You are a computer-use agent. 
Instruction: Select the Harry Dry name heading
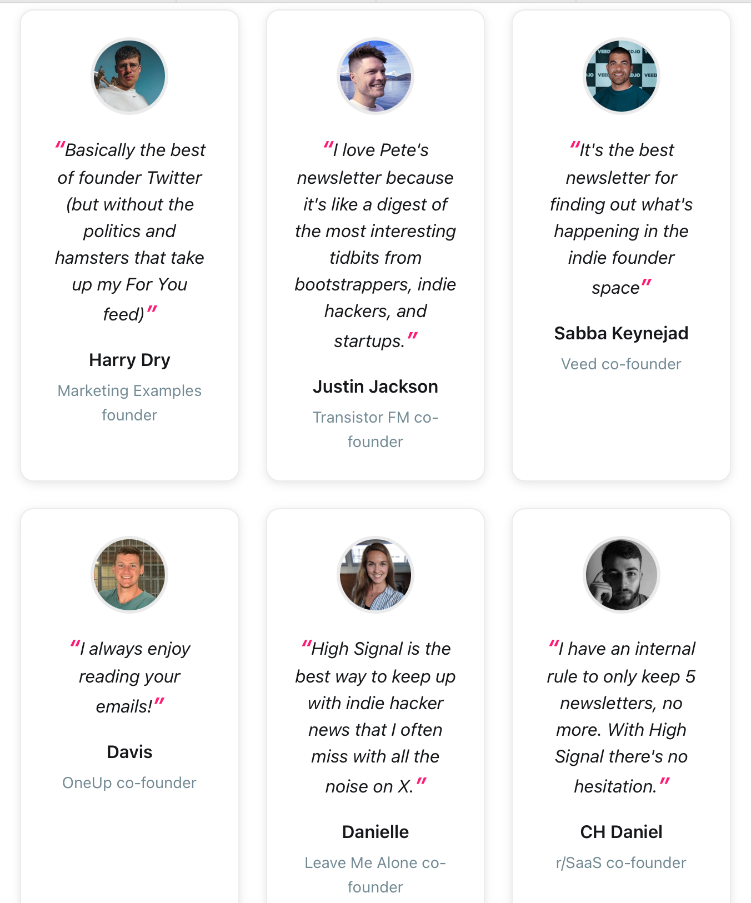129,360
